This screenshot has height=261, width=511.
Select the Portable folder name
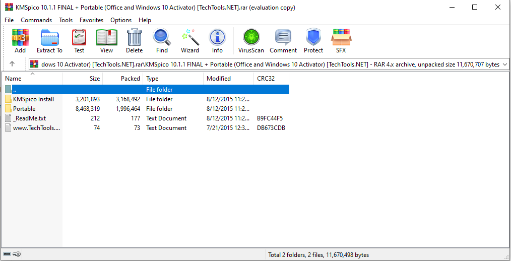point(24,108)
